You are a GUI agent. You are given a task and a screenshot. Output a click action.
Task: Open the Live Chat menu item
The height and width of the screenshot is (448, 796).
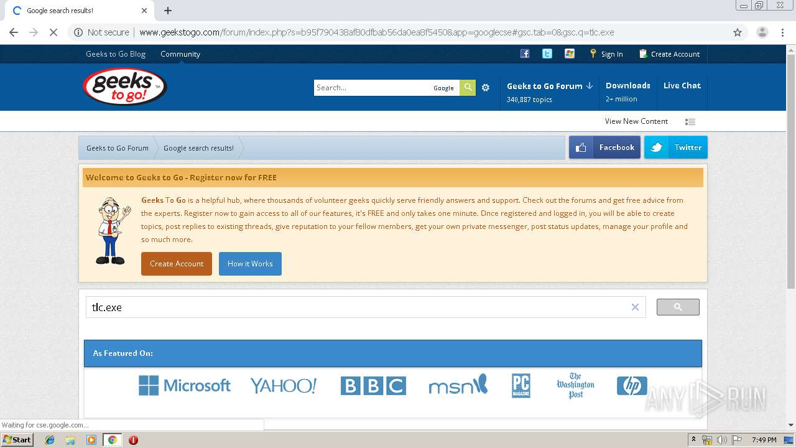pyautogui.click(x=682, y=86)
